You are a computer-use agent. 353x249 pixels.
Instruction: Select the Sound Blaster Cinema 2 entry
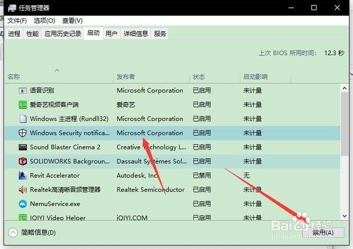(x=65, y=147)
